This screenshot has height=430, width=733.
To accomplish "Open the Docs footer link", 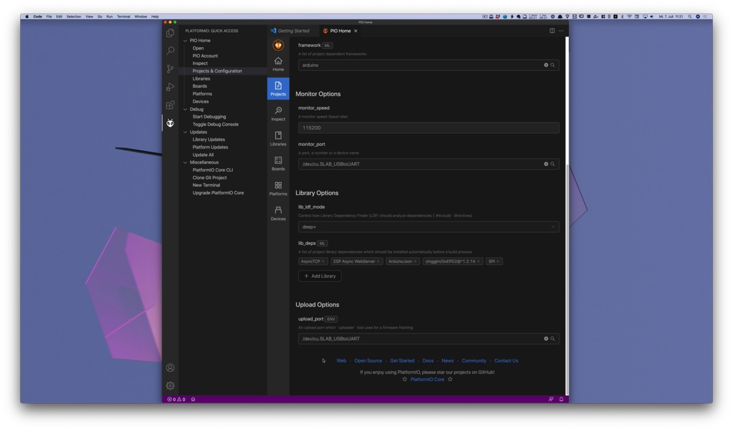I will [x=428, y=361].
